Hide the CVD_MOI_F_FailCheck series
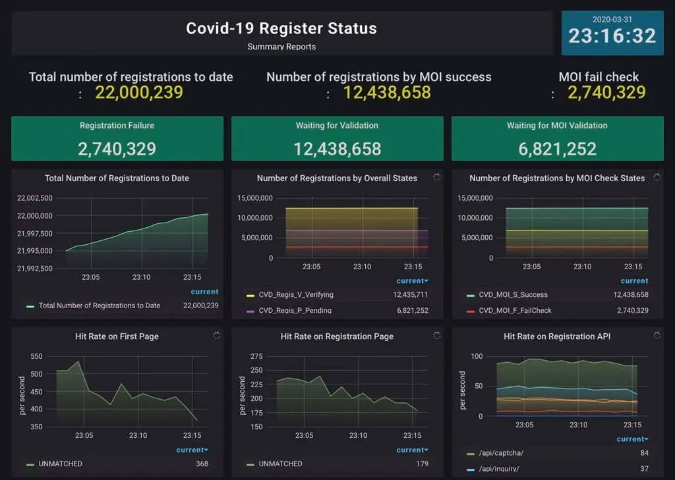 point(515,310)
